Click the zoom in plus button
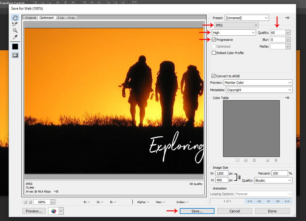306x221 pixels. pyautogui.click(x=30, y=202)
